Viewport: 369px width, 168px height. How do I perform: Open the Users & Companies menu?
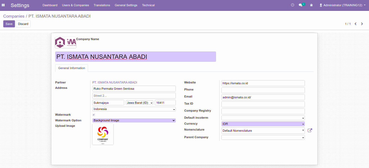(75, 5)
